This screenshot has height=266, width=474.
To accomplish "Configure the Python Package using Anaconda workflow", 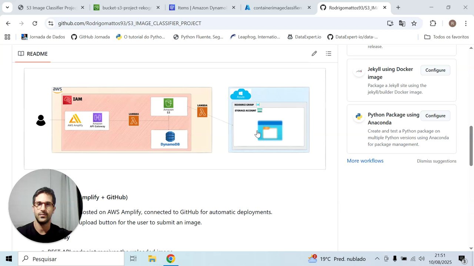I will point(435,116).
